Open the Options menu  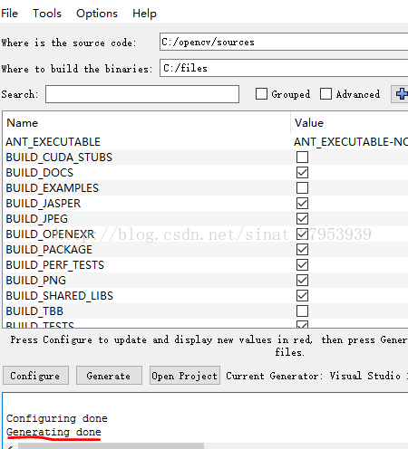[x=97, y=14]
